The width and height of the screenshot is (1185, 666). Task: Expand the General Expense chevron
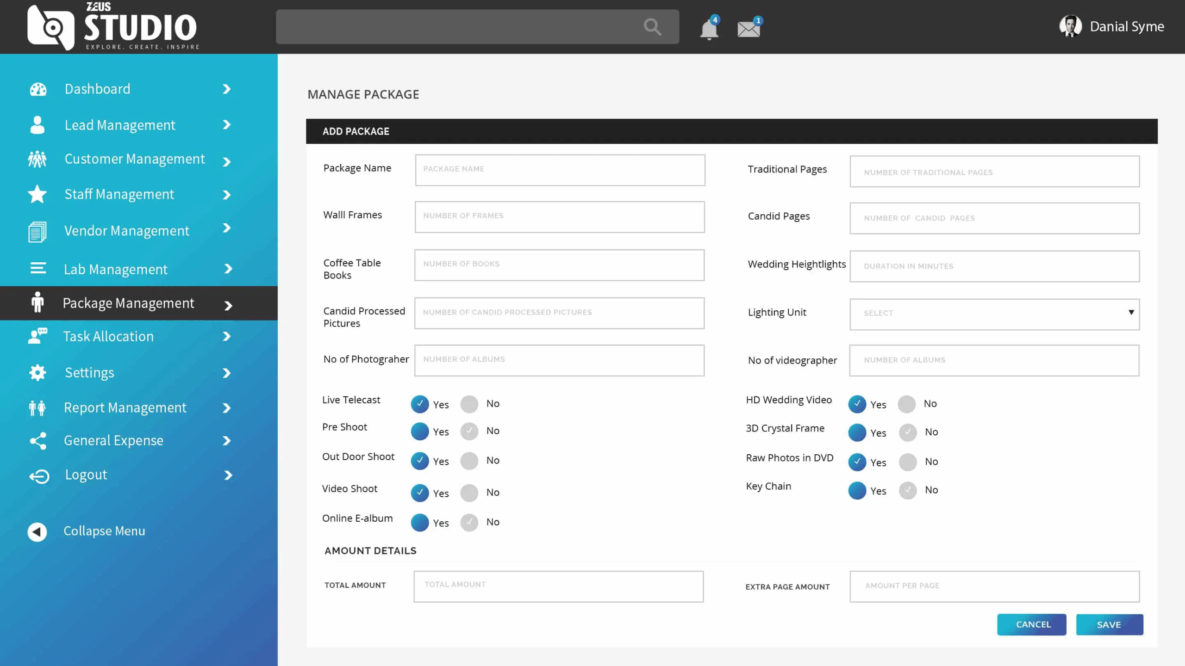pos(226,441)
